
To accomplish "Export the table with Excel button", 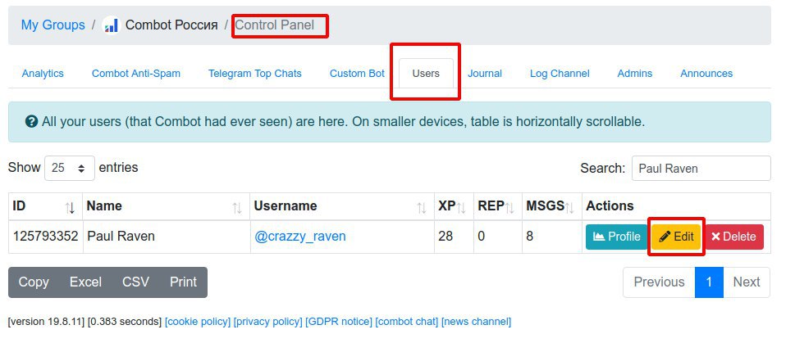I will coord(85,282).
